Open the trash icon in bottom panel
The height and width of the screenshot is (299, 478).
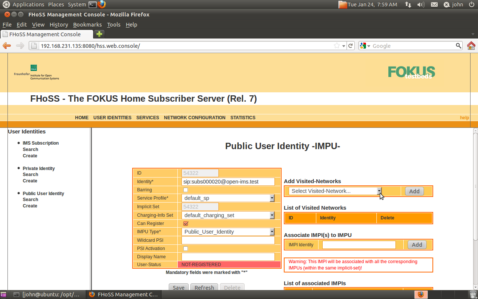click(473, 295)
